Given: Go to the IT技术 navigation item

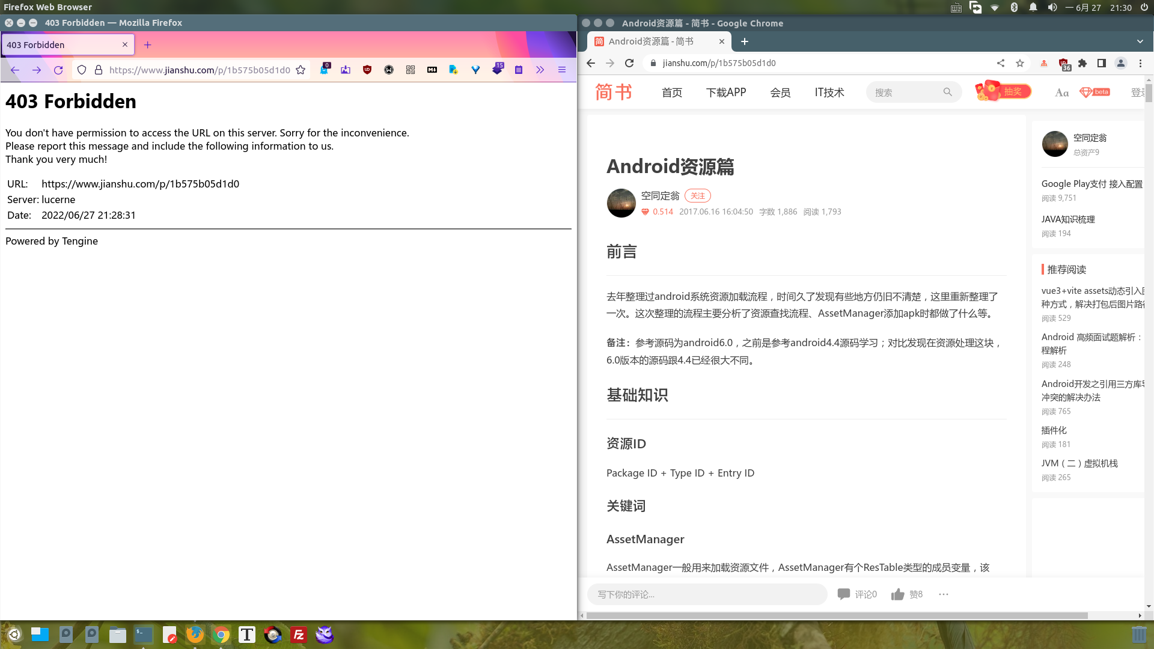Looking at the screenshot, I should [829, 93].
